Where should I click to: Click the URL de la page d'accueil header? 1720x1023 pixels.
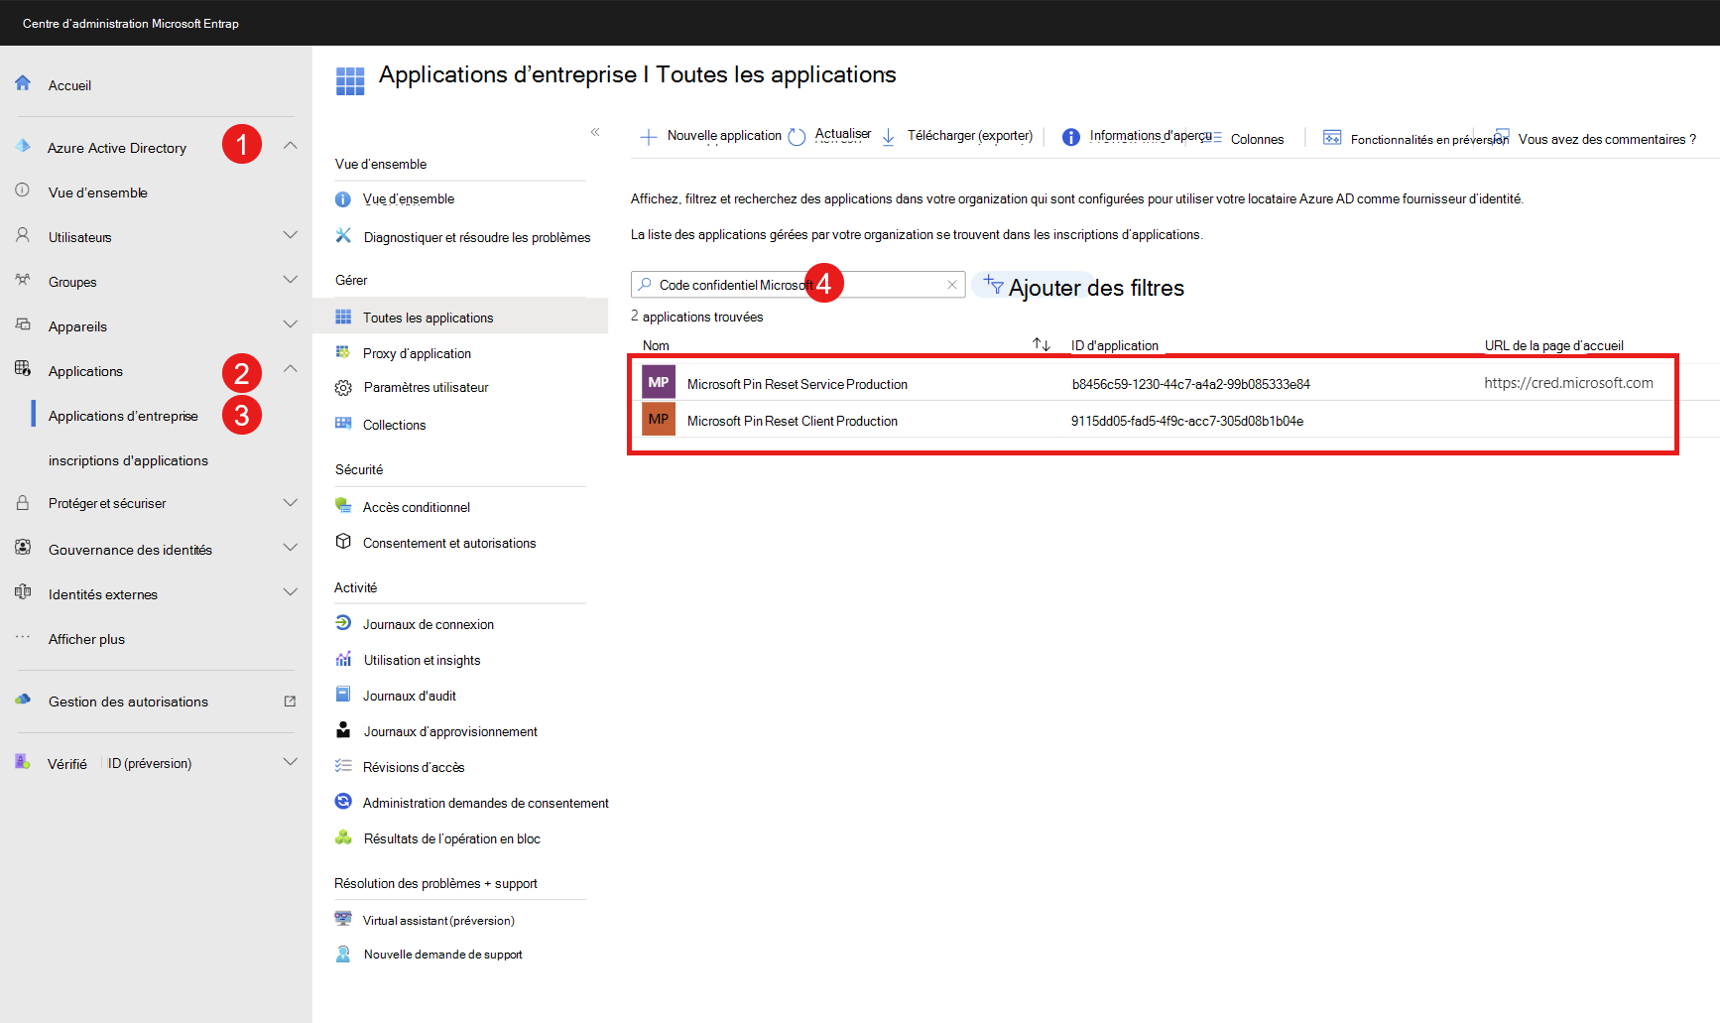(1554, 345)
